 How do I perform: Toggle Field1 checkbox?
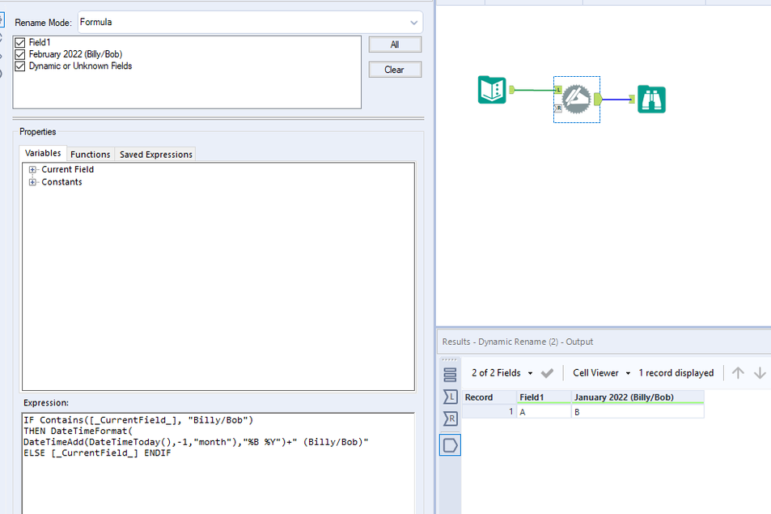19,43
